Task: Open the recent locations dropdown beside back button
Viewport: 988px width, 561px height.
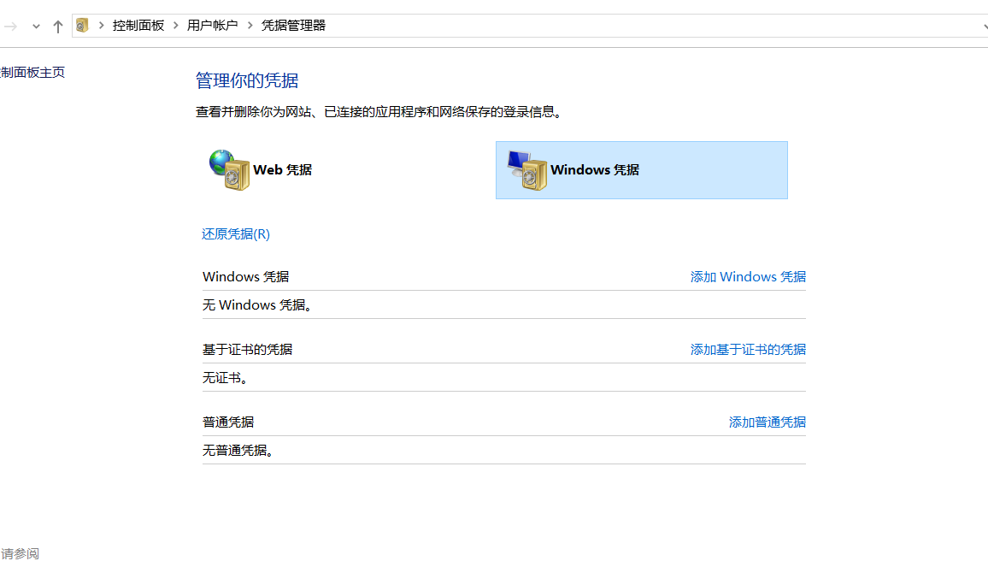Action: click(34, 26)
